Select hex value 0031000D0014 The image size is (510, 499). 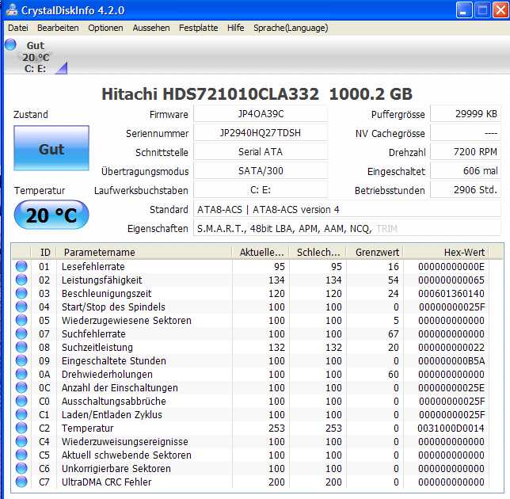pos(451,429)
